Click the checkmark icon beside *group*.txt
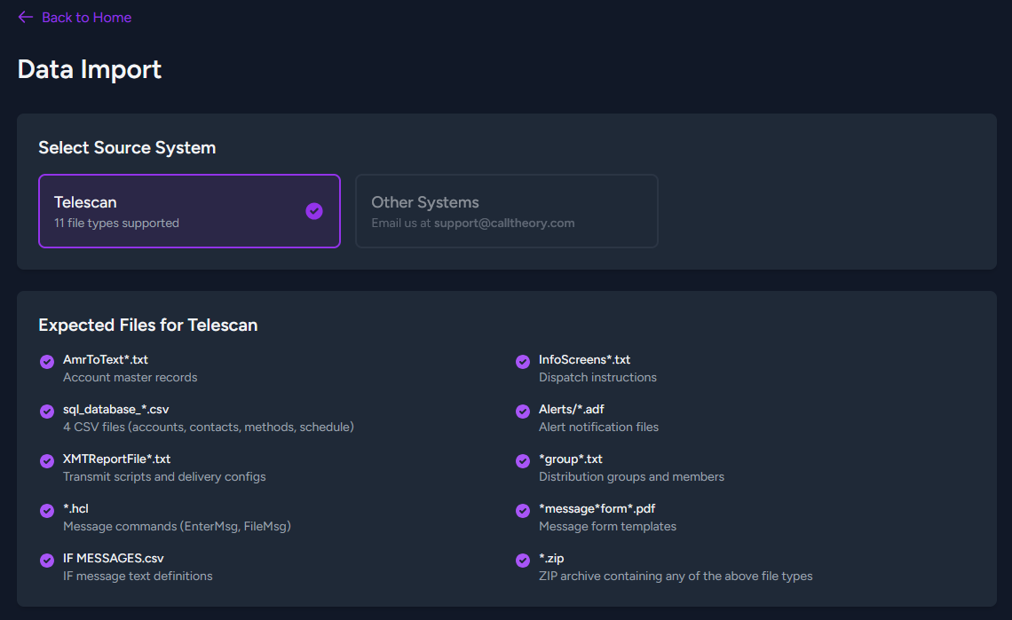 pos(523,460)
